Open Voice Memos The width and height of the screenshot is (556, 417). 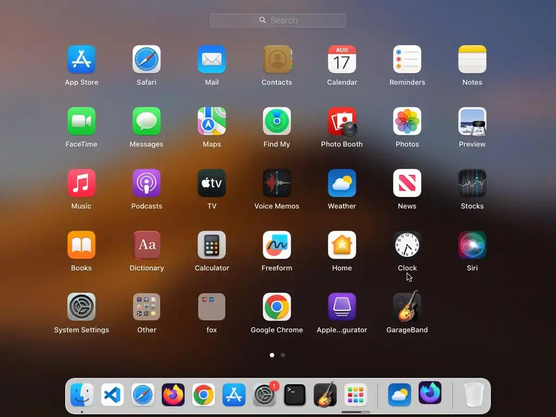point(277,183)
